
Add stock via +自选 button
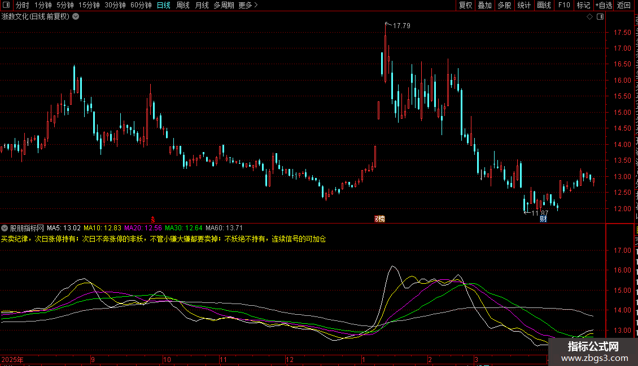603,5
